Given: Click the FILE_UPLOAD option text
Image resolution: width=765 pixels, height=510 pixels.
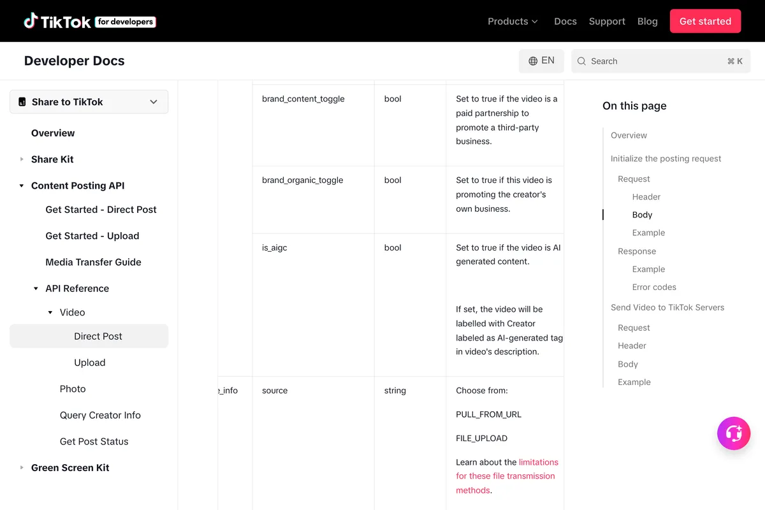Looking at the screenshot, I should click(482, 439).
